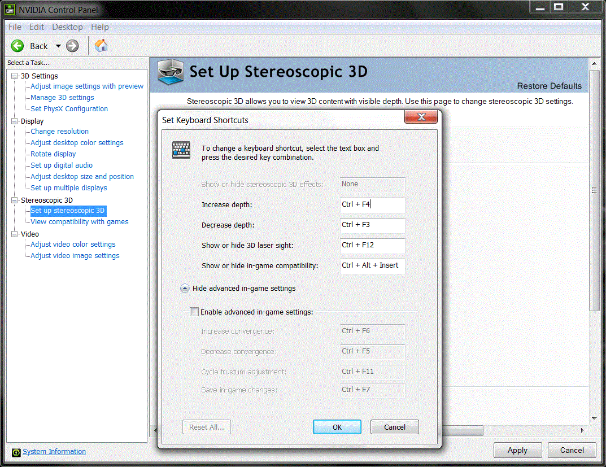Click the keyboard icon in shortcuts dialog

[x=181, y=150]
